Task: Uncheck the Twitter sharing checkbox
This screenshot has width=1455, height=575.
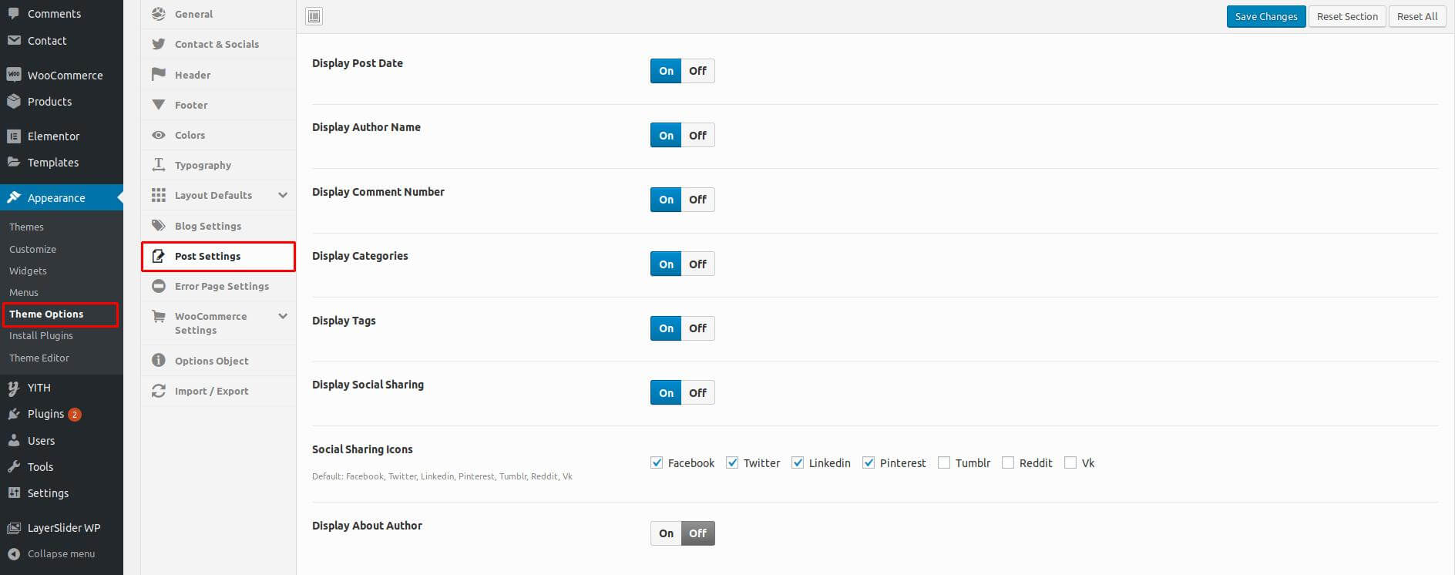Action: click(732, 462)
